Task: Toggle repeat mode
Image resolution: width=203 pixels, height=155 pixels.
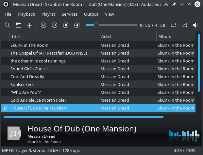Action: coord(174,25)
